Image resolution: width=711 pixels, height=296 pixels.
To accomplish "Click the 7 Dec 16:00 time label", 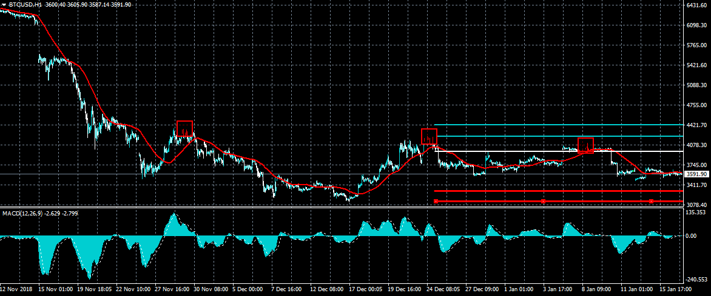I will coord(286,289).
